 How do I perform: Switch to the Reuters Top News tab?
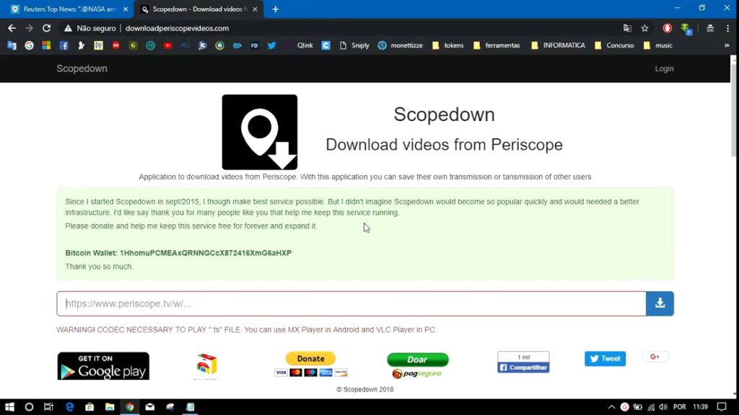(69, 9)
